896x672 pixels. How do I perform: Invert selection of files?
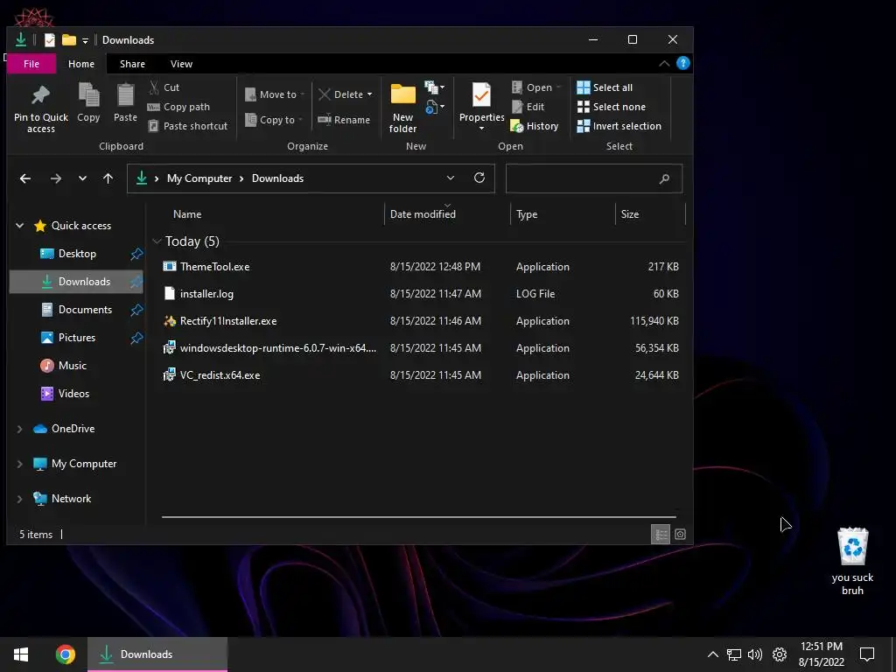coord(619,126)
